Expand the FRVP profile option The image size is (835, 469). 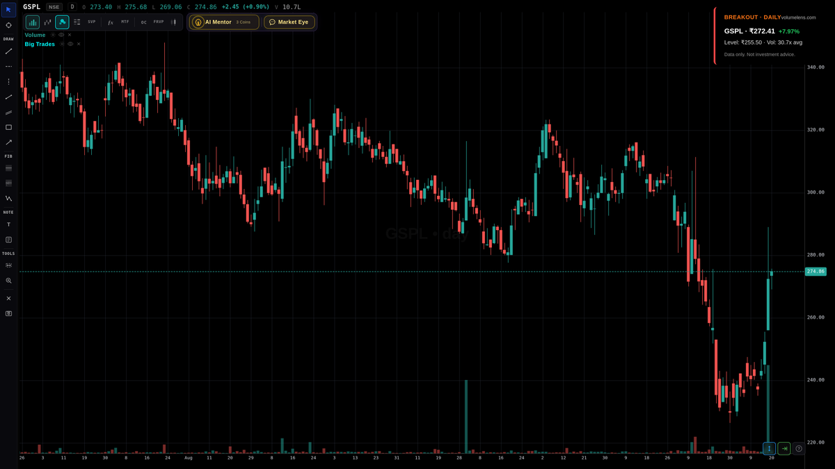159,22
